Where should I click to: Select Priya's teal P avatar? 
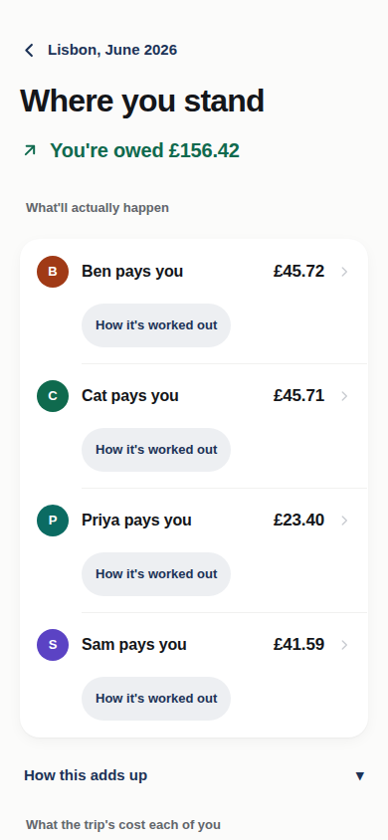point(53,521)
